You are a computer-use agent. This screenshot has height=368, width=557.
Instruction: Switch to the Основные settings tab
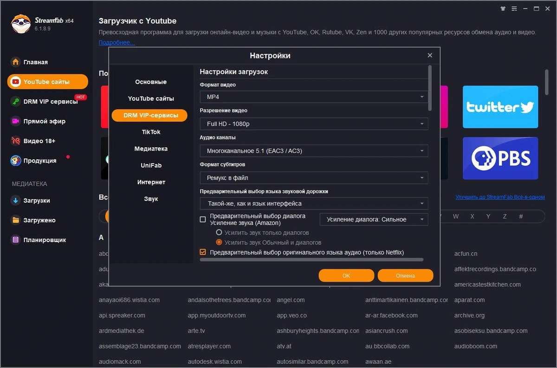coord(151,82)
